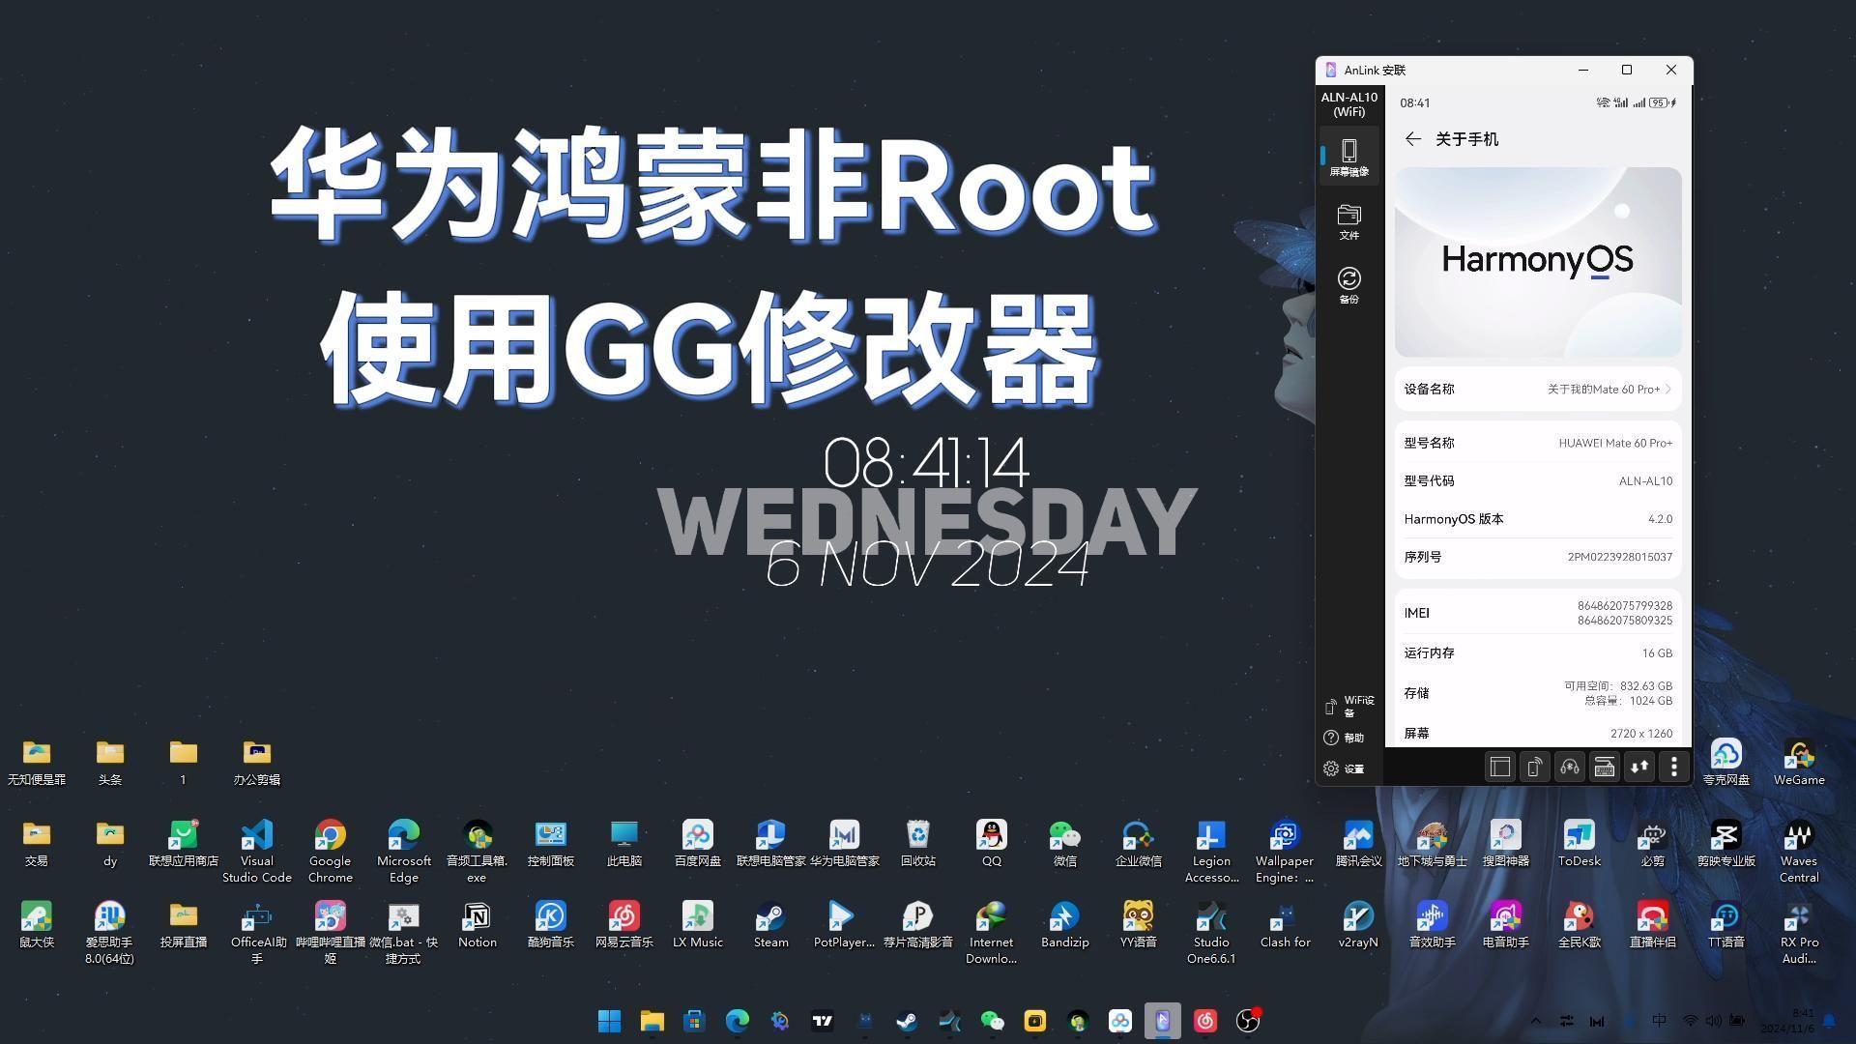Select the 回收站 recycle bin icon
1856x1044 pixels.
(x=917, y=843)
